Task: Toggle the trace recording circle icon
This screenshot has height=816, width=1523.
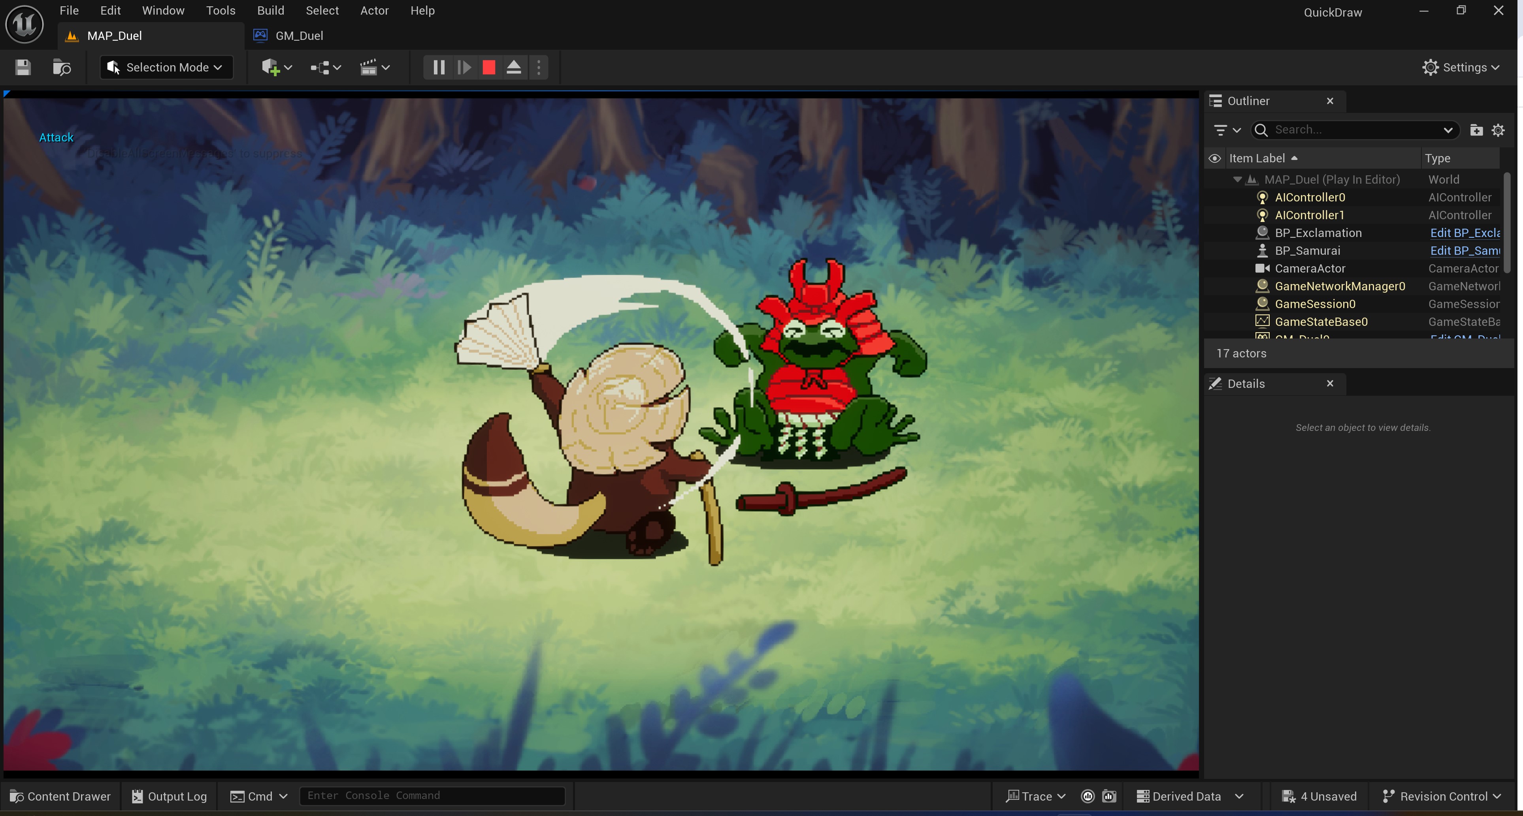Action: click(x=1087, y=796)
